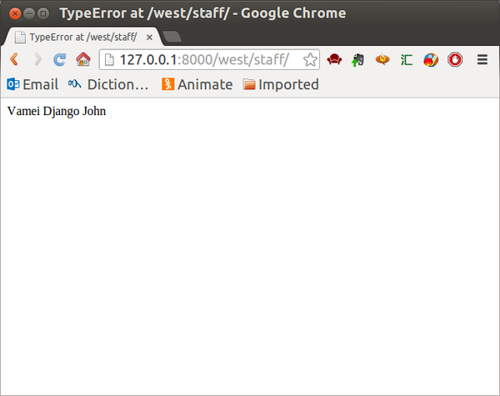Open the Email bookmark
The height and width of the screenshot is (396, 500).
[x=32, y=84]
